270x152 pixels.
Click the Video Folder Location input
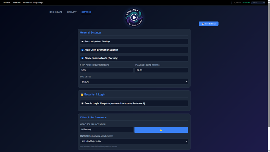pos(106,130)
